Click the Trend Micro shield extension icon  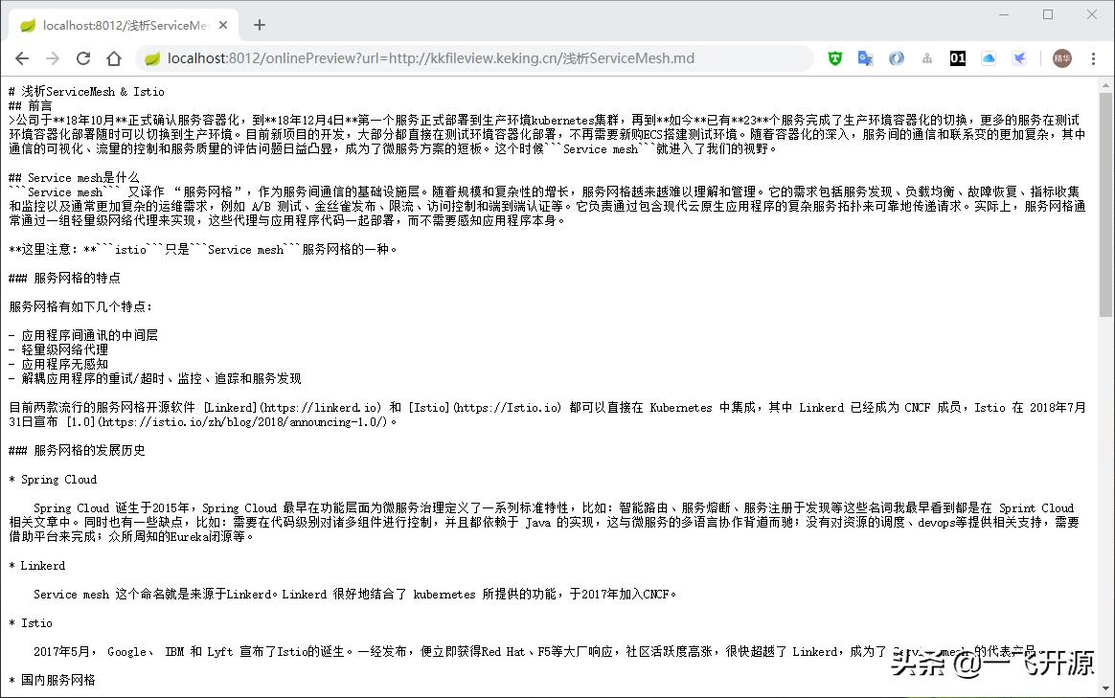coord(834,58)
